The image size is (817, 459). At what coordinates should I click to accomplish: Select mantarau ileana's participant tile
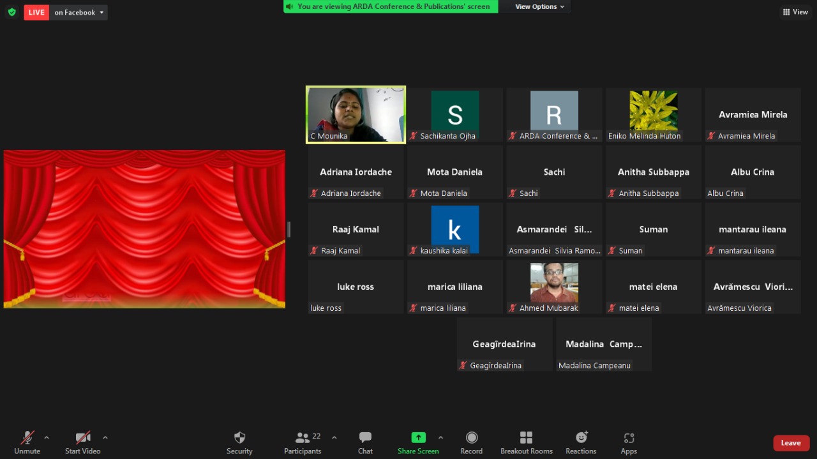753,230
